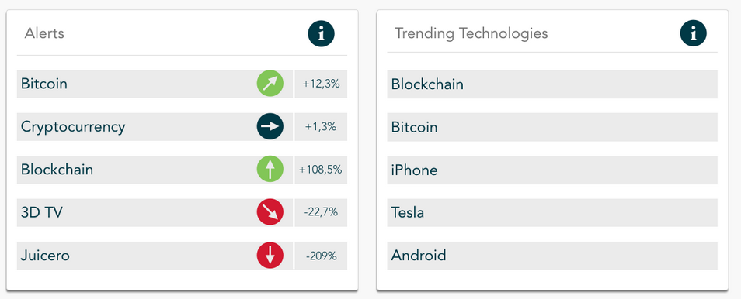Open the Trending Technologies info icon
The width and height of the screenshot is (741, 299).
tap(694, 33)
